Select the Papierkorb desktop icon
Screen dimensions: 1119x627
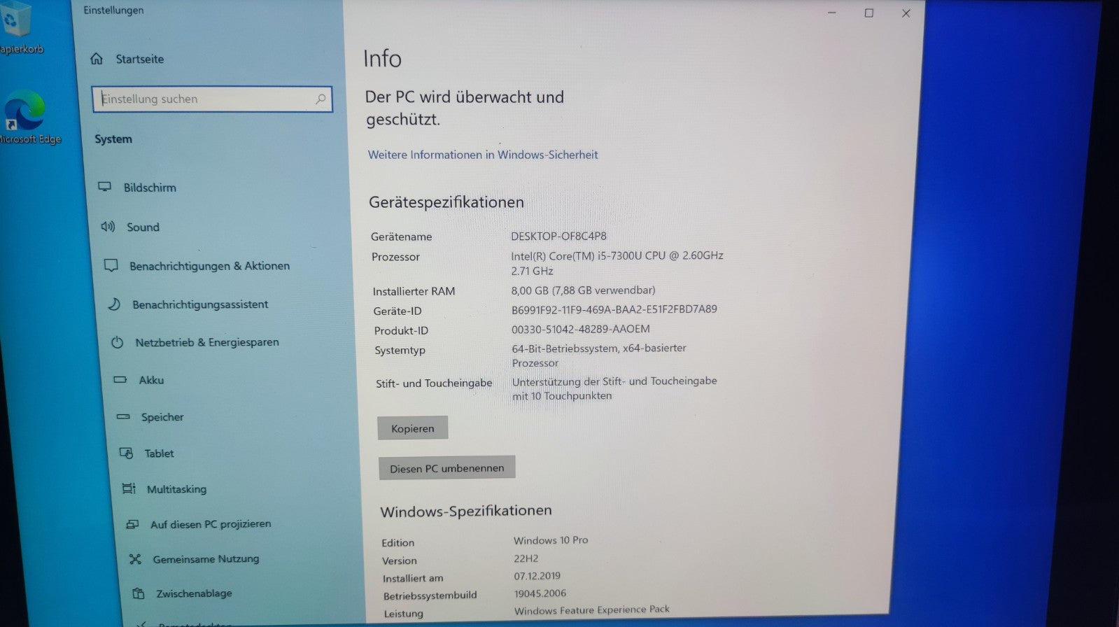20,28
